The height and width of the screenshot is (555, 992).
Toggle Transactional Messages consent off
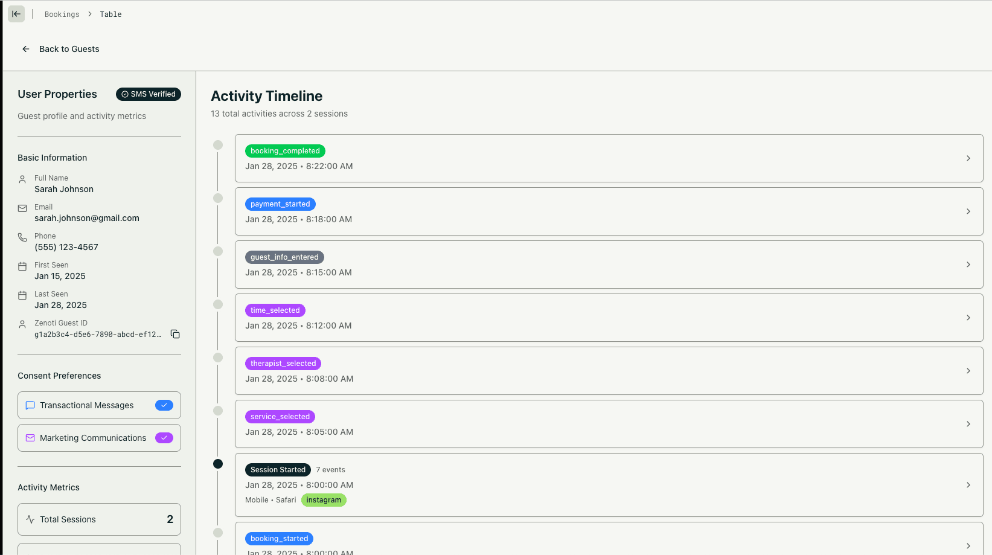[x=164, y=405]
